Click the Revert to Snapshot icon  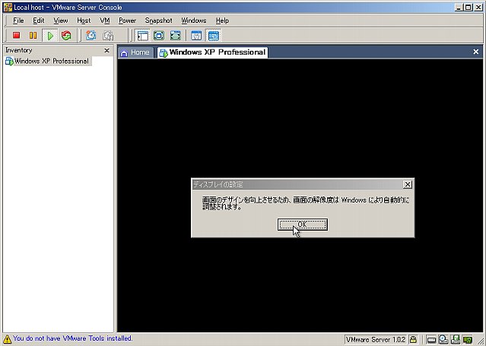108,35
